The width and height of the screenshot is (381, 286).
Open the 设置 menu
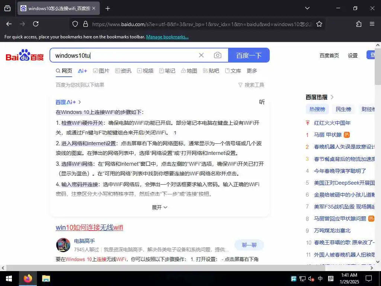point(353,55)
